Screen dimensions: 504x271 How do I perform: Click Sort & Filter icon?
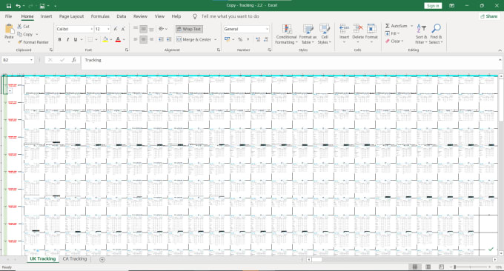point(421,28)
